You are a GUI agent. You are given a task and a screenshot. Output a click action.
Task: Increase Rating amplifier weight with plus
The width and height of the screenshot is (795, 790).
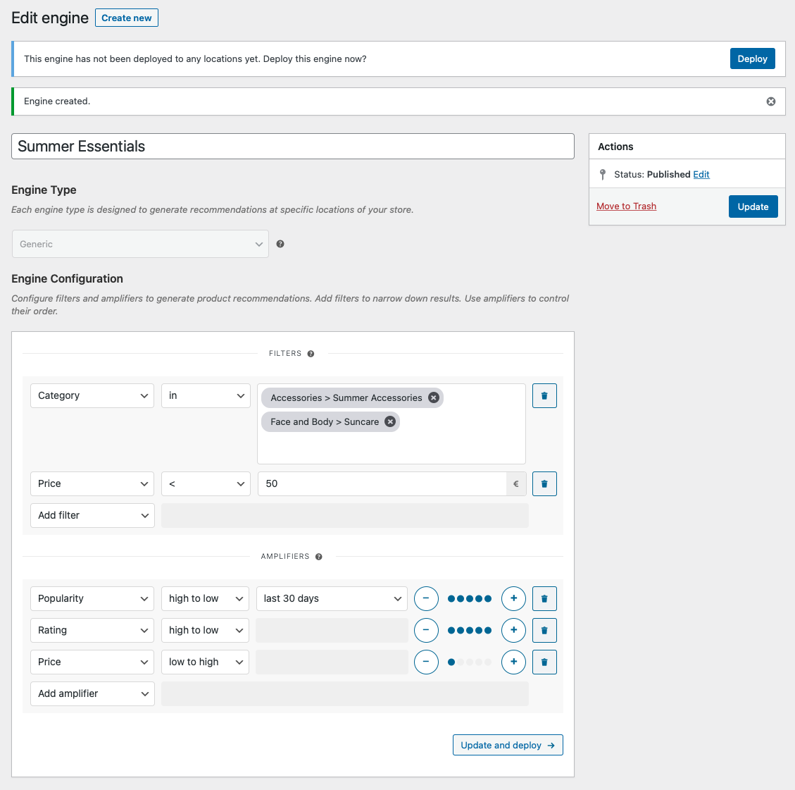(x=513, y=631)
